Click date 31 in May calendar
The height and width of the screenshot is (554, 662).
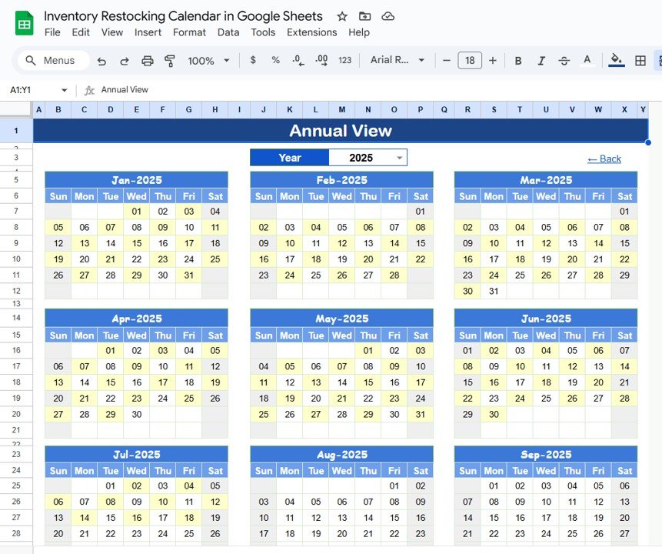[420, 414]
